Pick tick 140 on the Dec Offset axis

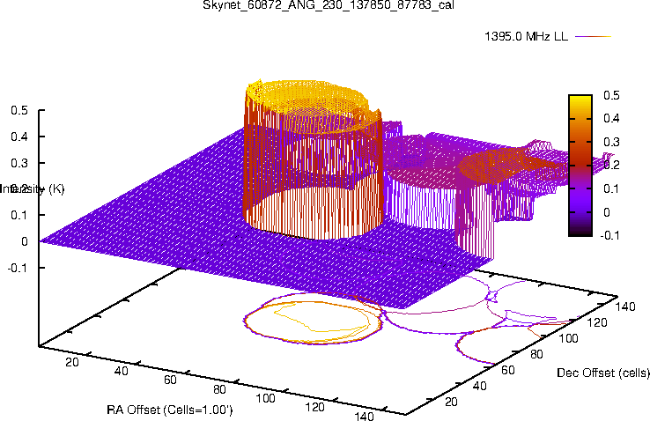(625, 307)
